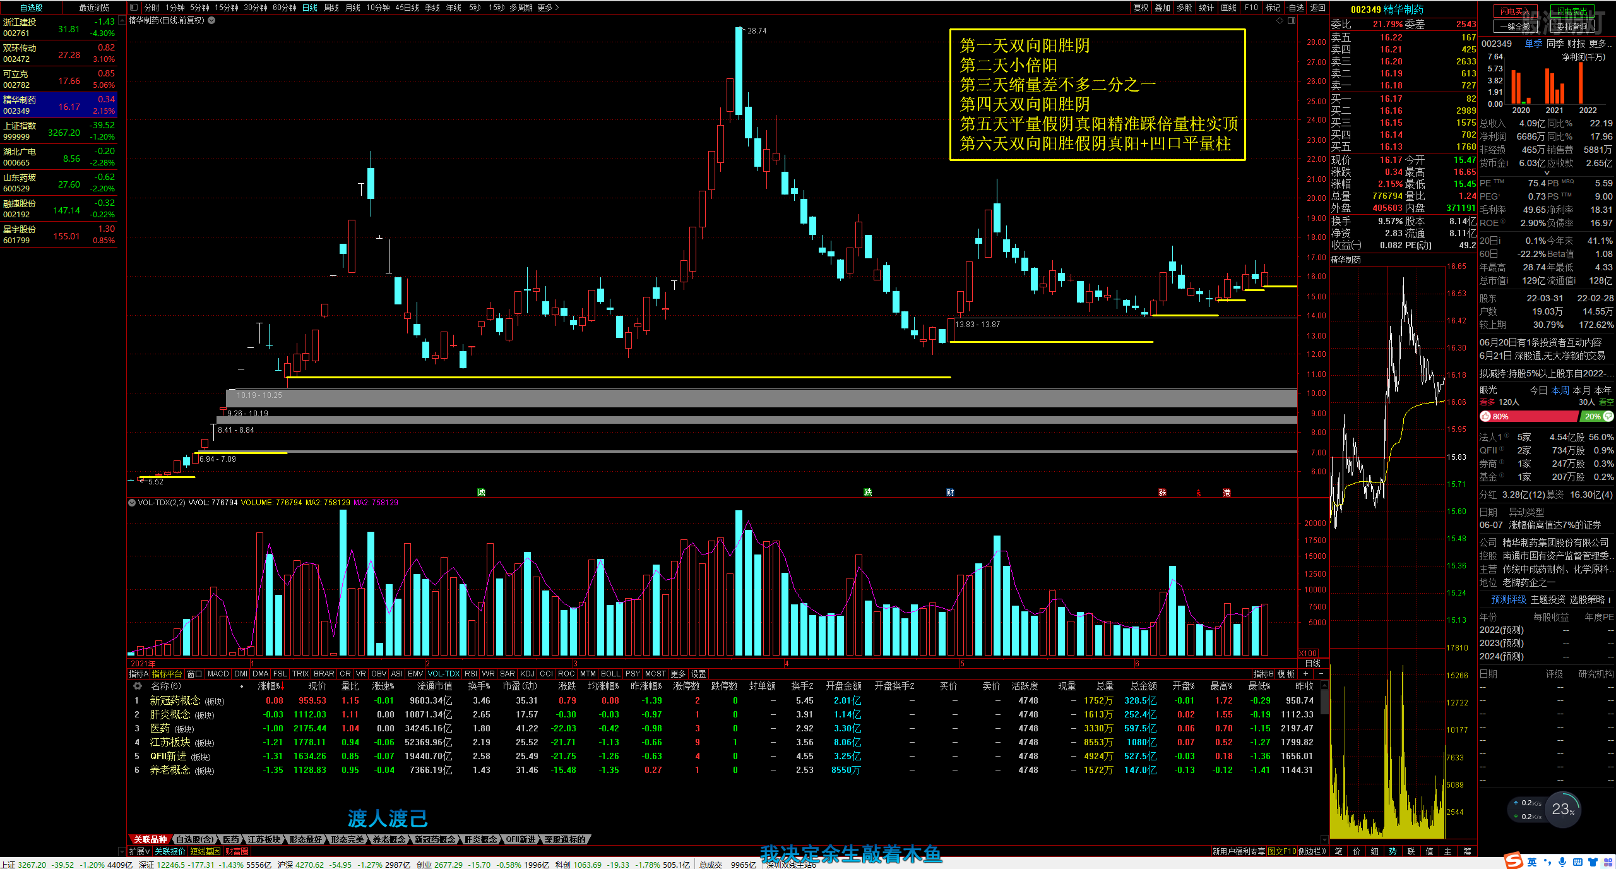The image size is (1616, 869).
Task: Open the 图文F10 link
Action: 1281,851
